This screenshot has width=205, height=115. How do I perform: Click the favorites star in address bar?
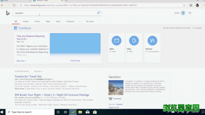[x=184, y=5]
